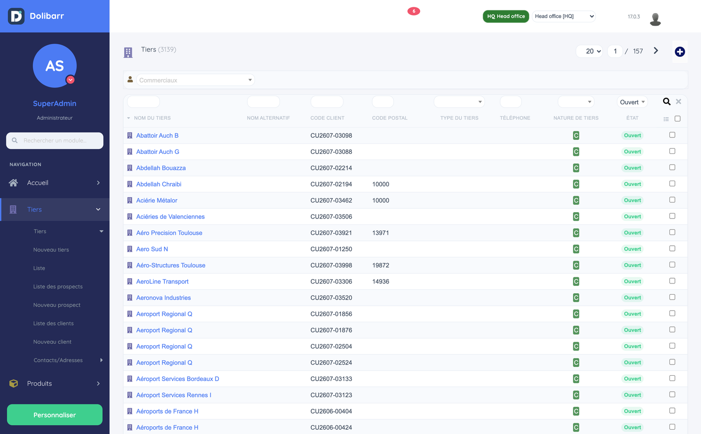Image resolution: width=701 pixels, height=434 pixels.
Task: Open the red notification badge showing 6
Action: tap(414, 11)
